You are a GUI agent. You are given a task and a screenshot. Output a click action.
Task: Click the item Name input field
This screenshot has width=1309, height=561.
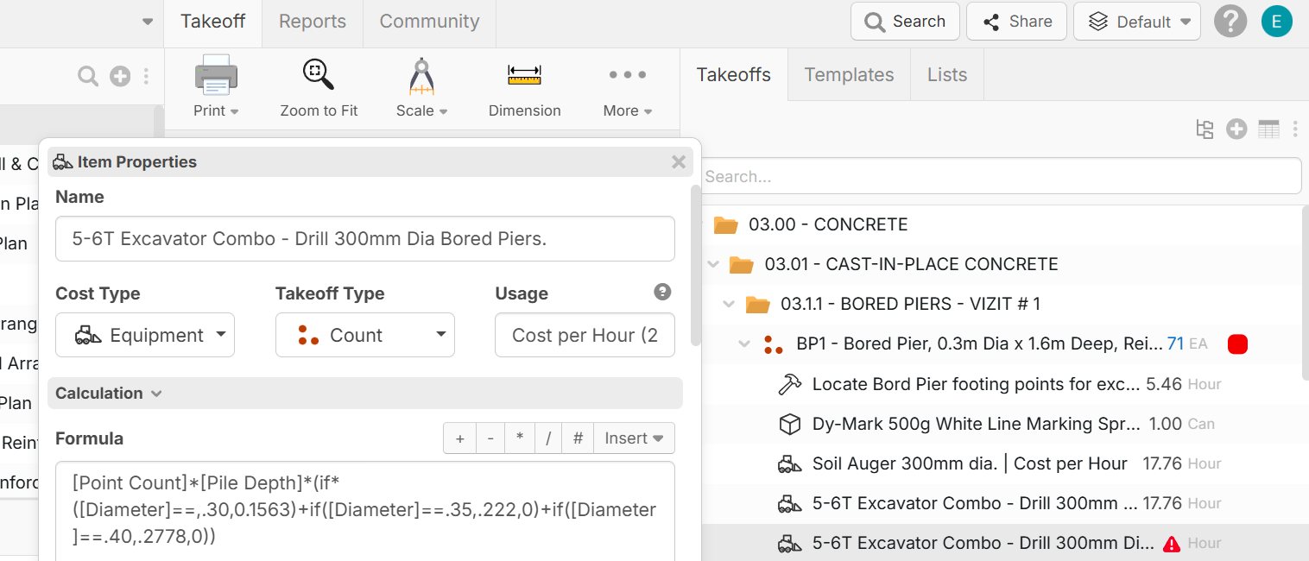pos(364,239)
